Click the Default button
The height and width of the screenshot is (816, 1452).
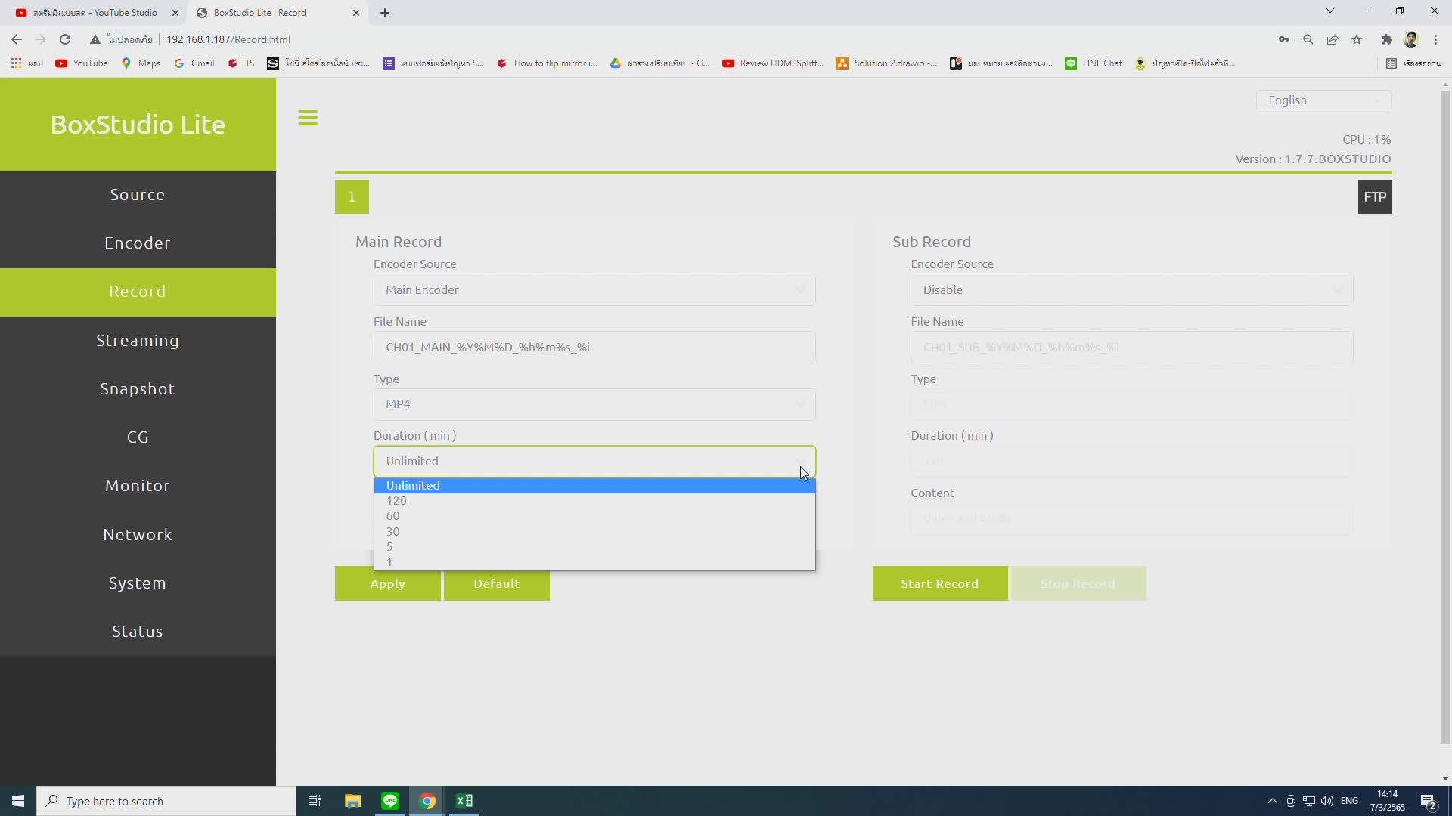(x=496, y=583)
